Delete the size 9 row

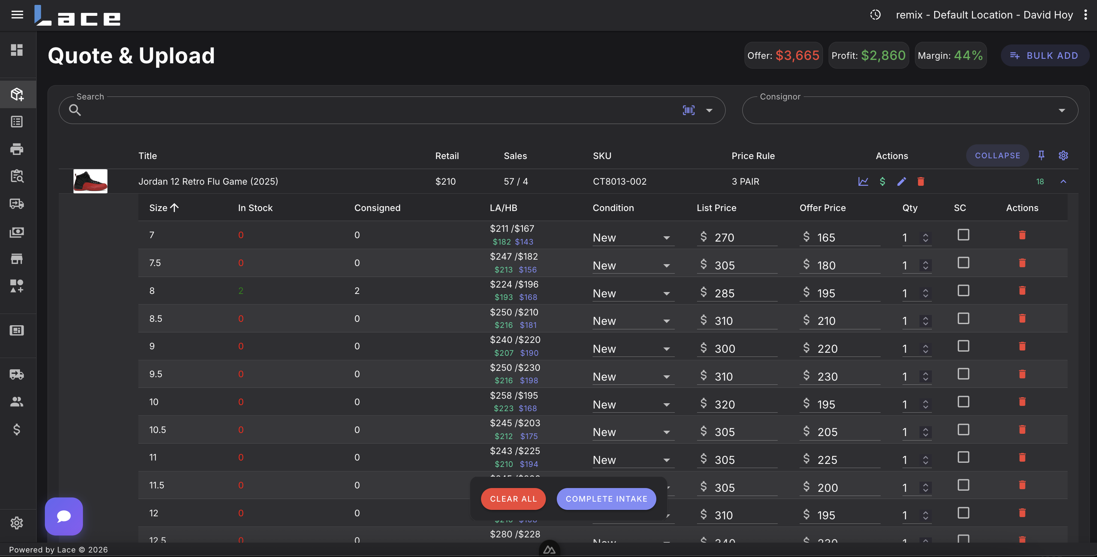pos(1022,346)
